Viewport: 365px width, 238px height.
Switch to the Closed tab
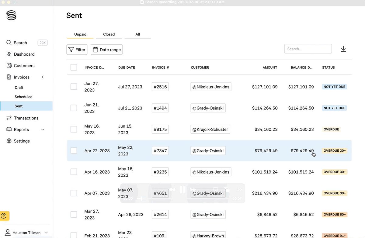109,34
